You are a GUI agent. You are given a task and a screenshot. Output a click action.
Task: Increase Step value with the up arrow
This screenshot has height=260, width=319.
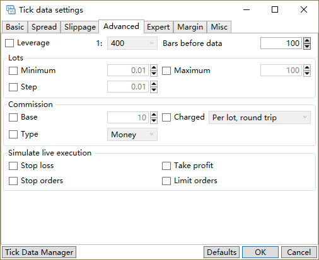[154, 84]
